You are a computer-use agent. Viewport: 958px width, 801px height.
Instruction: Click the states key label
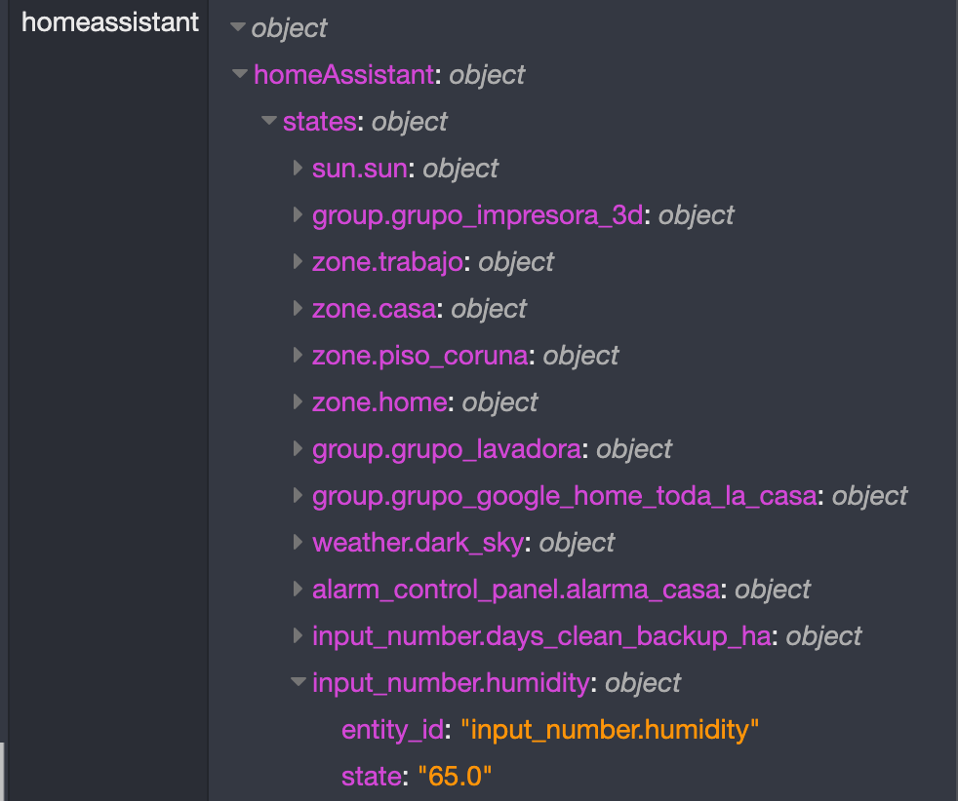[x=319, y=121]
